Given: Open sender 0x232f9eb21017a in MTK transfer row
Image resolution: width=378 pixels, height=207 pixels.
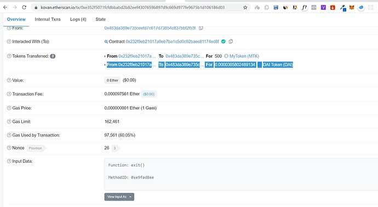Looking at the screenshot, I should (137, 56).
